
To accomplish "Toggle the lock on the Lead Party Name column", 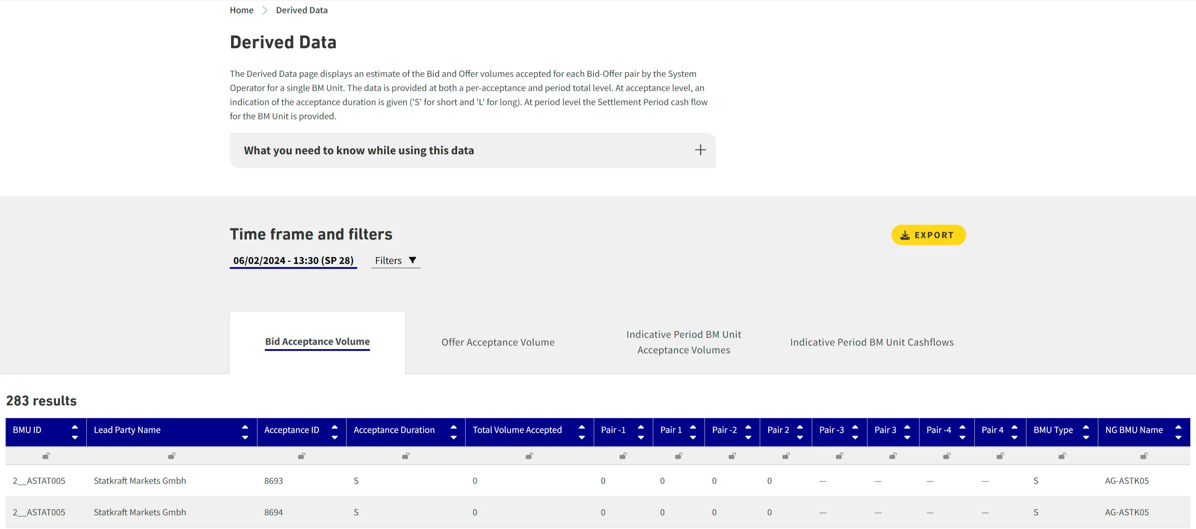I will point(171,456).
